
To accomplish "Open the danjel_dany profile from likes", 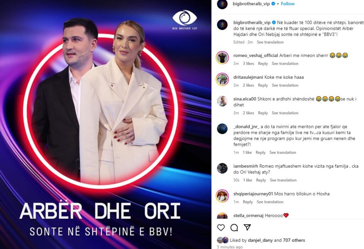I will coord(260,240).
